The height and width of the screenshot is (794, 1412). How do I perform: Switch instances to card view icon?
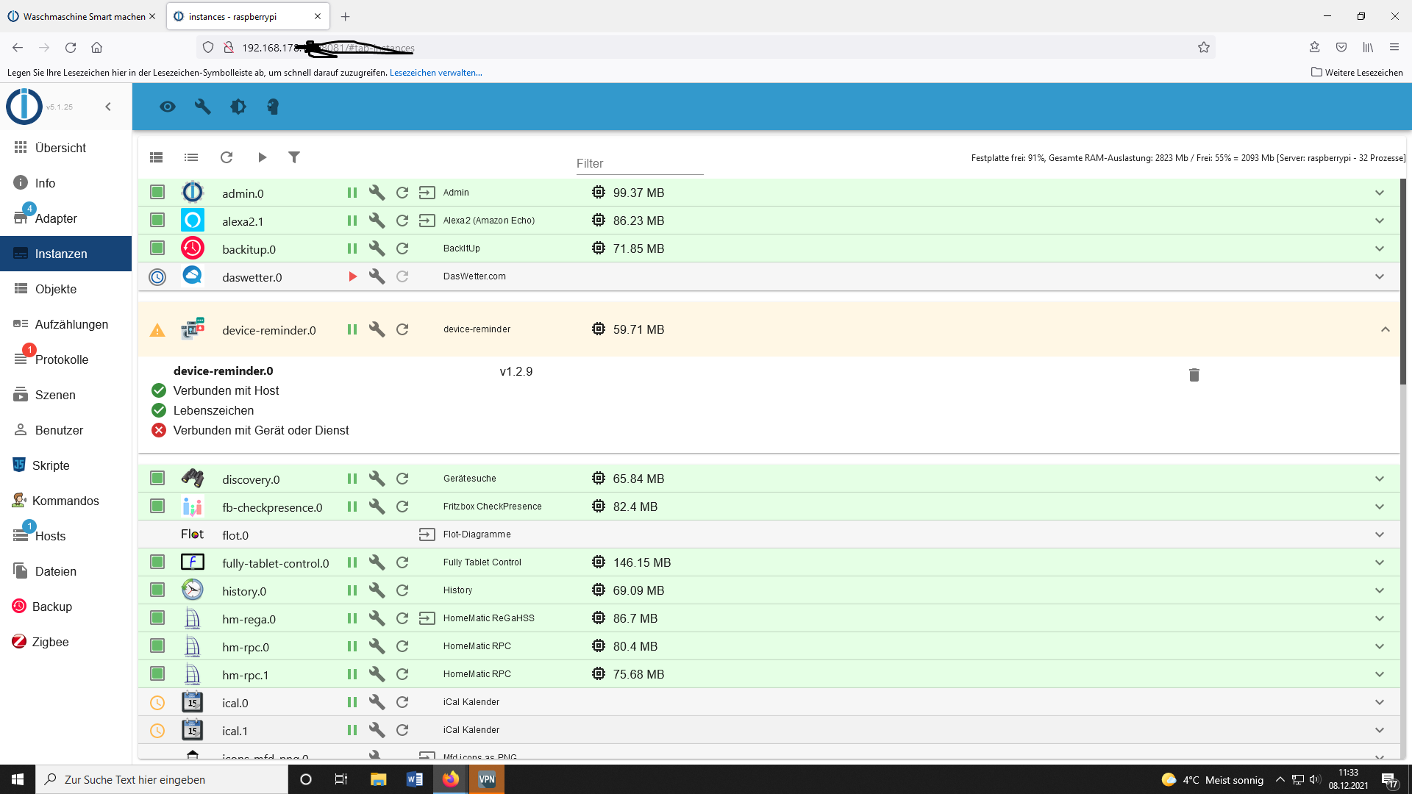tap(156, 157)
